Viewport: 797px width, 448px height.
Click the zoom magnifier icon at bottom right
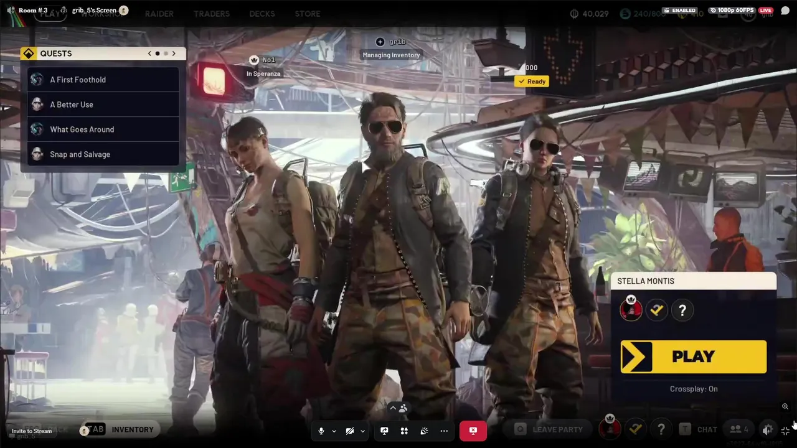(x=785, y=406)
